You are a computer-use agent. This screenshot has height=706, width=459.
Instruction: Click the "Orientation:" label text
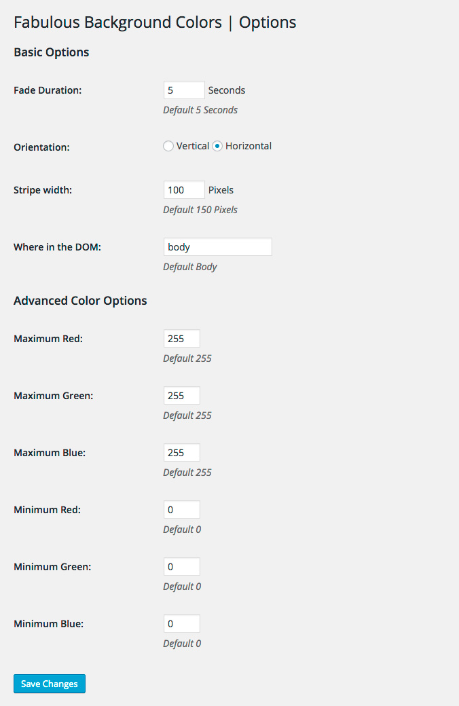(x=41, y=147)
